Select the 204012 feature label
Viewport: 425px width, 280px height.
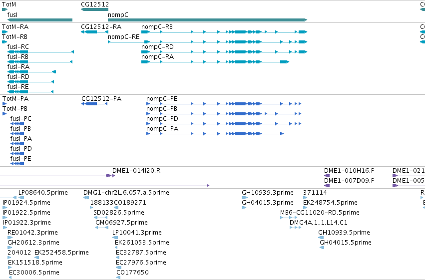pos(19,253)
